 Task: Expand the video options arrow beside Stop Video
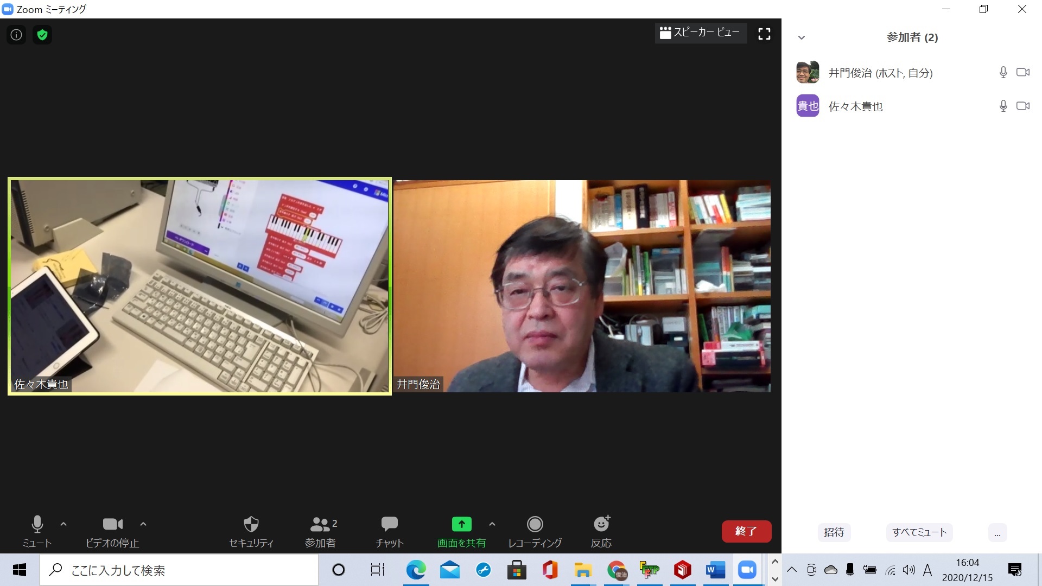[x=143, y=524]
